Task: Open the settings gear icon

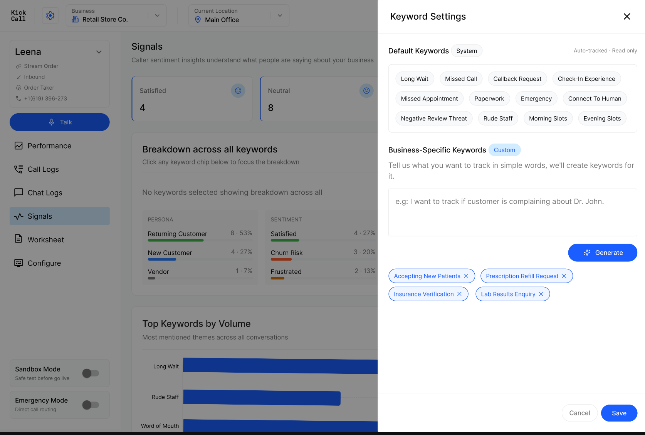Action: point(50,15)
